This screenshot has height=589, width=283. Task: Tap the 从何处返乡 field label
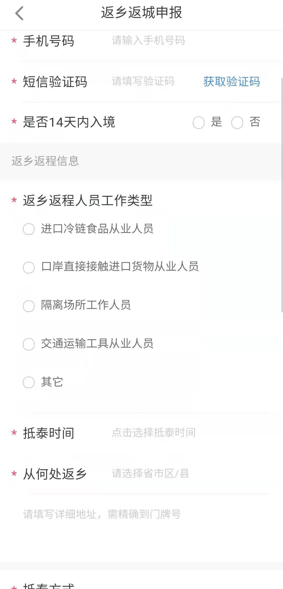click(55, 474)
